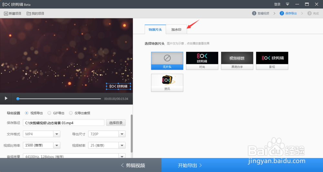323x172 pixels.
Task: Click the 选择目录 button
Action: tap(116, 123)
